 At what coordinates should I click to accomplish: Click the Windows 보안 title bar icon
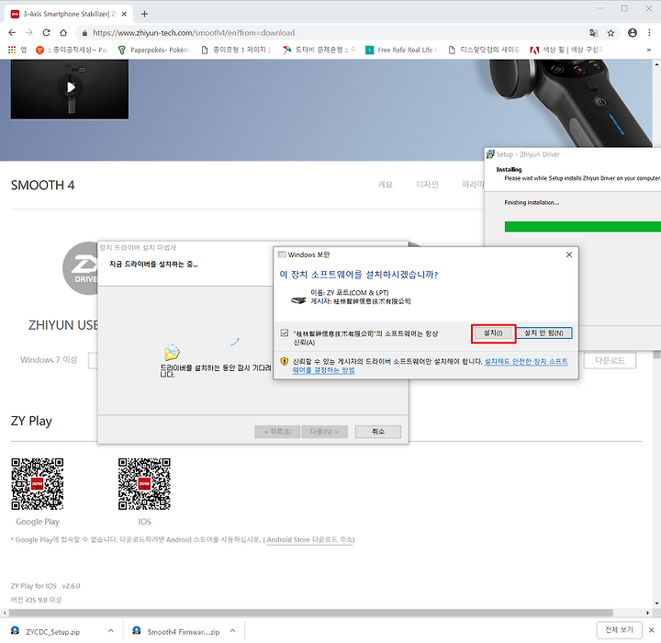coord(282,254)
